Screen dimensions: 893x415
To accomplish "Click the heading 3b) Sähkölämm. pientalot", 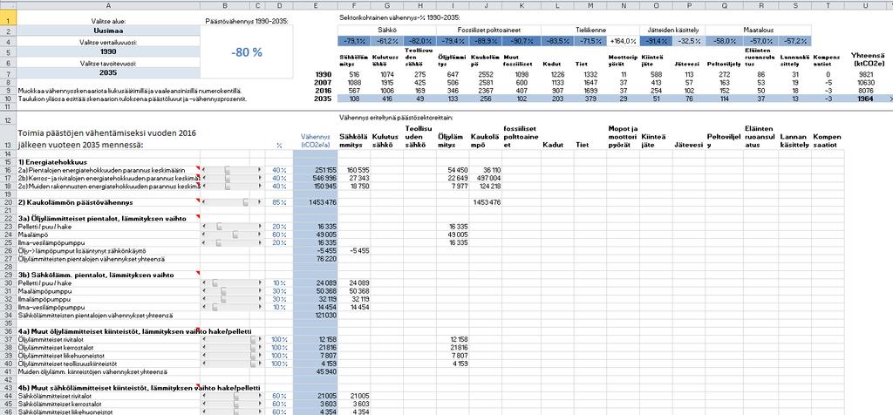I will [x=96, y=275].
